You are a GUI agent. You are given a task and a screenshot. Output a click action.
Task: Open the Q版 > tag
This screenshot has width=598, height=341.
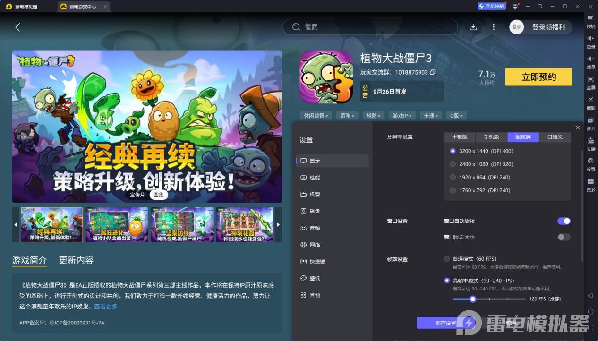[457, 115]
